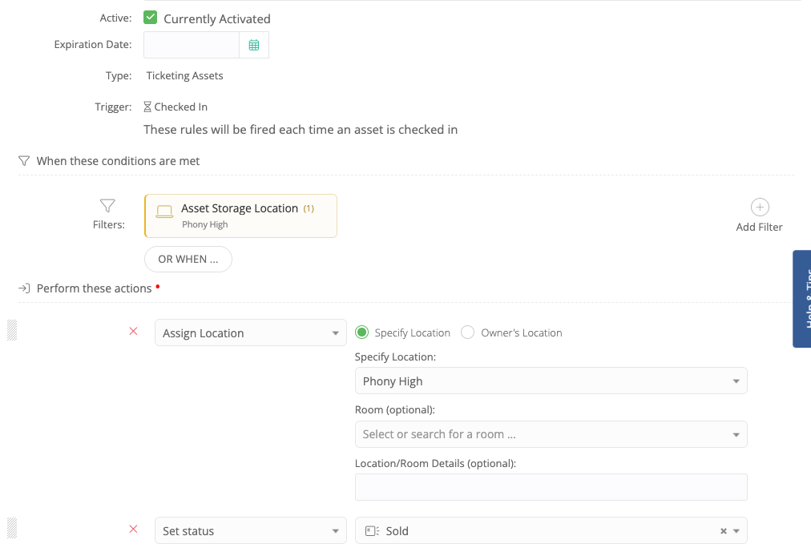This screenshot has width=811, height=556.
Task: Open the Set status action dropdown
Action: click(250, 530)
